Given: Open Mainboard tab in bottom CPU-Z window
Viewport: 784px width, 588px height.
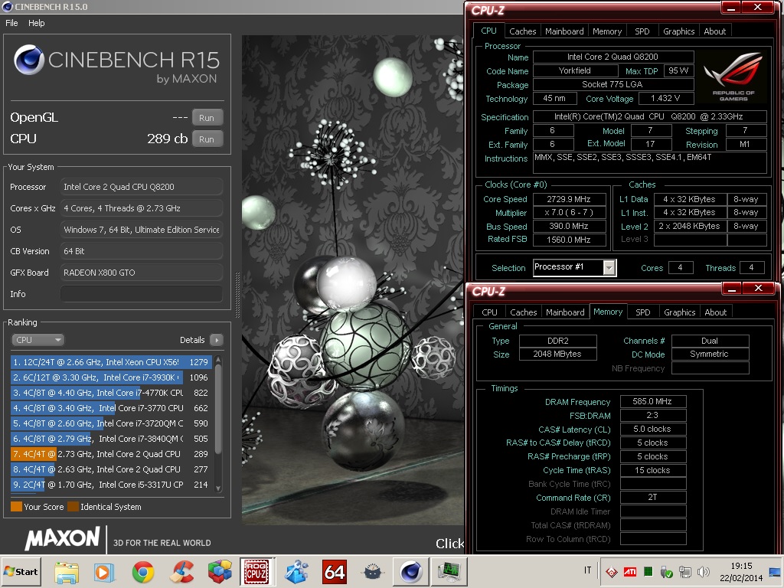Looking at the screenshot, I should coord(566,312).
